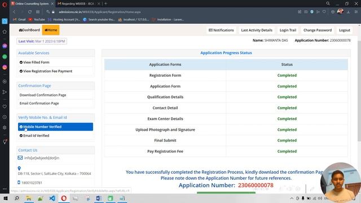Open the Windows Start menu

click(x=6, y=198)
